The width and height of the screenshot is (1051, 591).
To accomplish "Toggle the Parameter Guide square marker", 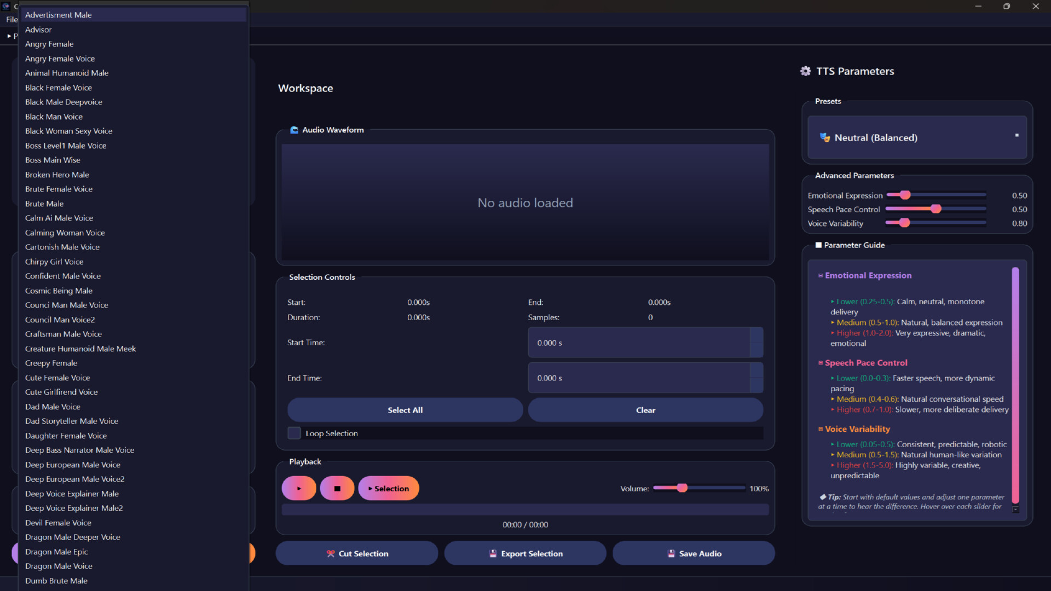I will coord(819,245).
